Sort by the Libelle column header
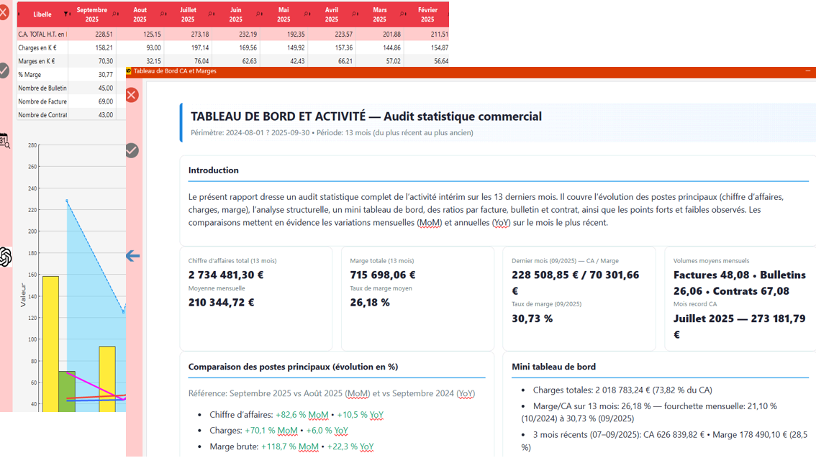 point(42,14)
